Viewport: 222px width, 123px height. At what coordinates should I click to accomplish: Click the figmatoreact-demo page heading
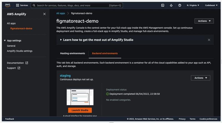click(77, 21)
